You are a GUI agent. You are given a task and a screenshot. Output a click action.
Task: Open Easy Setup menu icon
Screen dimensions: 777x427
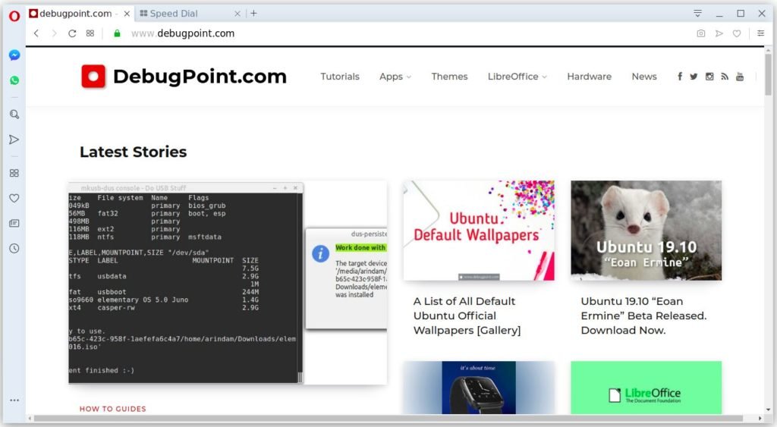click(x=760, y=33)
